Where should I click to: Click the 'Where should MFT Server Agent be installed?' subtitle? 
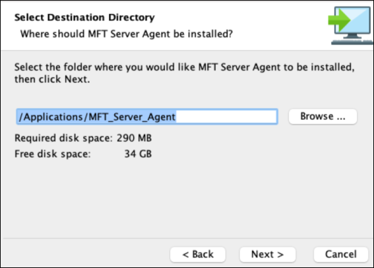[127, 34]
